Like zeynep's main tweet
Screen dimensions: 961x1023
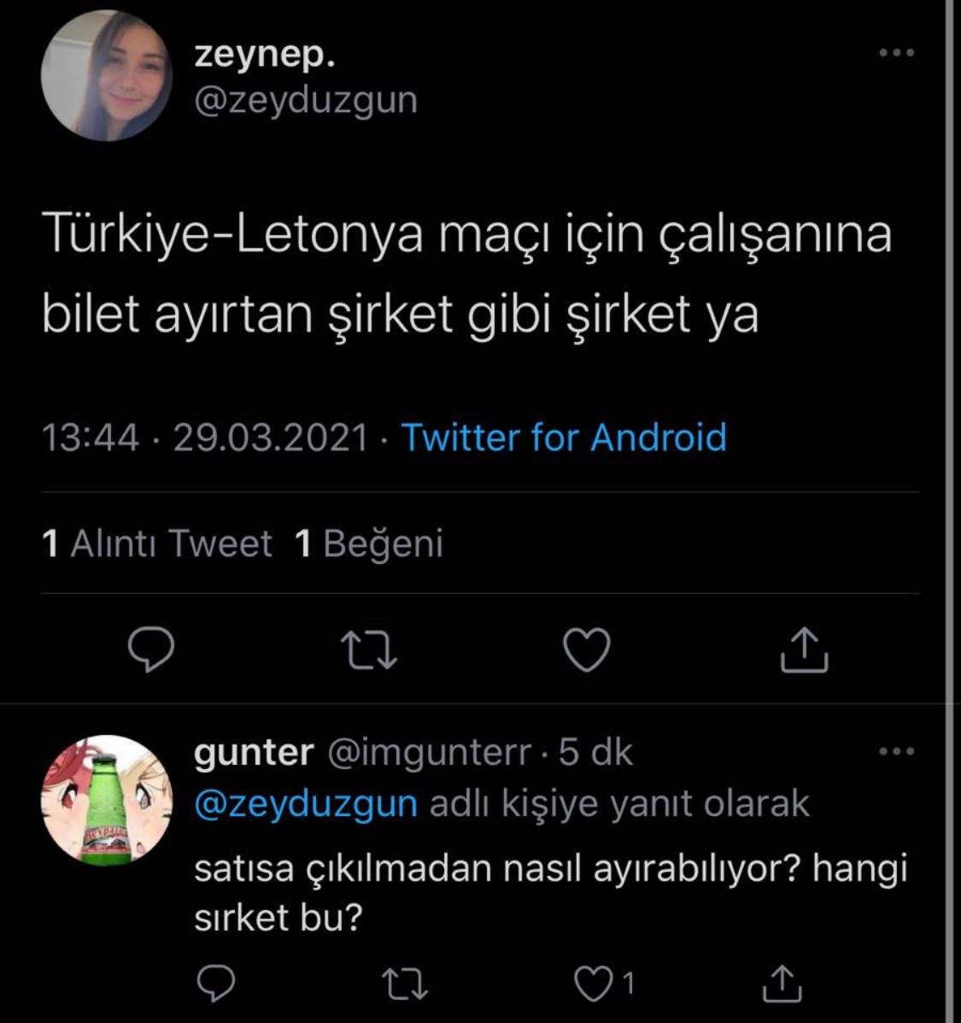click(588, 650)
